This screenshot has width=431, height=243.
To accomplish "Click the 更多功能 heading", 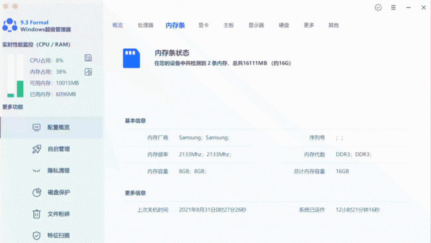I will [13, 107].
